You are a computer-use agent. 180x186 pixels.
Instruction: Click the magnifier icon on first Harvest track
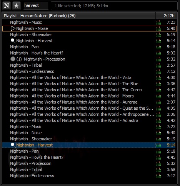pos(13,41)
